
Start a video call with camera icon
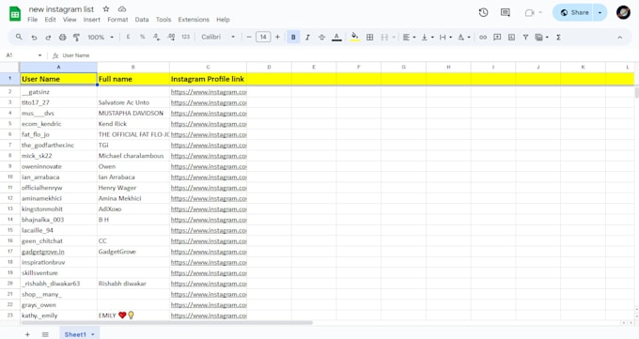pyautogui.click(x=529, y=12)
